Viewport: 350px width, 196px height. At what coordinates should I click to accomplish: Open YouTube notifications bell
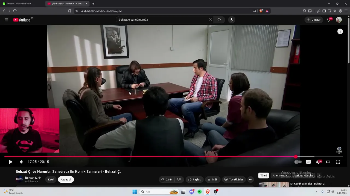pyautogui.click(x=328, y=20)
